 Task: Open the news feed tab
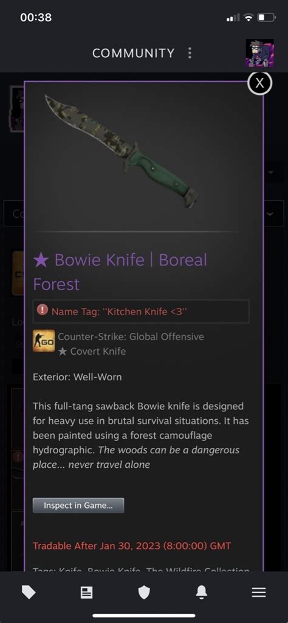86,593
